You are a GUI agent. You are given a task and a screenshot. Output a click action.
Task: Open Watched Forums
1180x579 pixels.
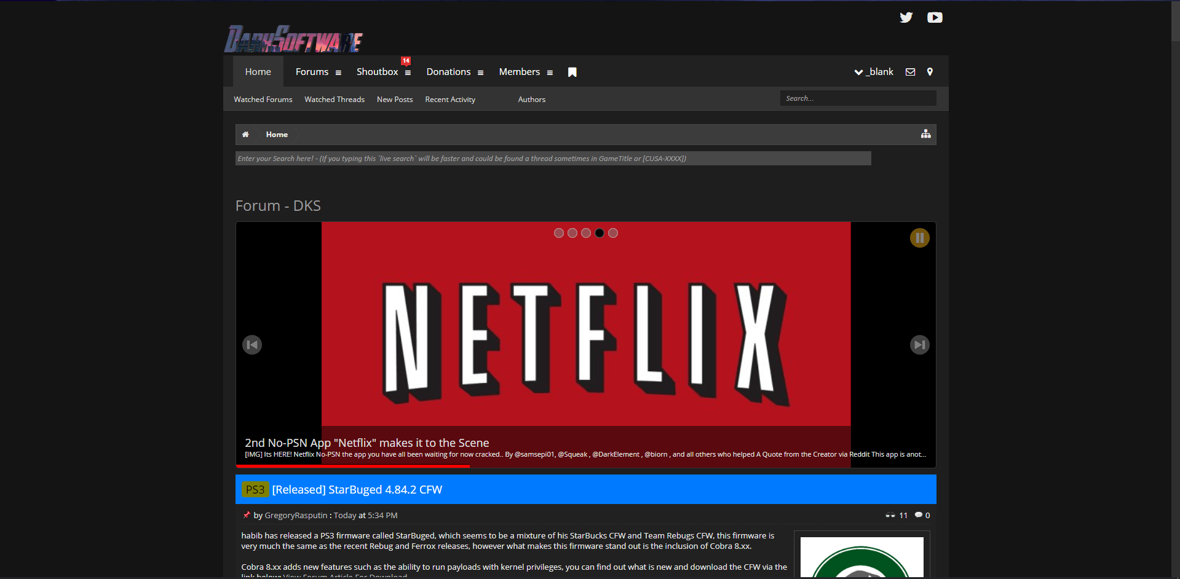[263, 100]
